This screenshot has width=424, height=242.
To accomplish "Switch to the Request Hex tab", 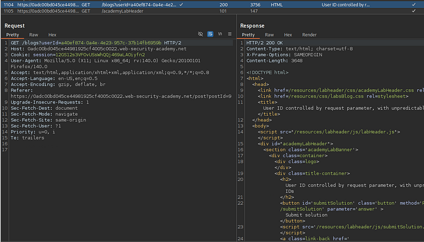I will point(52,35).
